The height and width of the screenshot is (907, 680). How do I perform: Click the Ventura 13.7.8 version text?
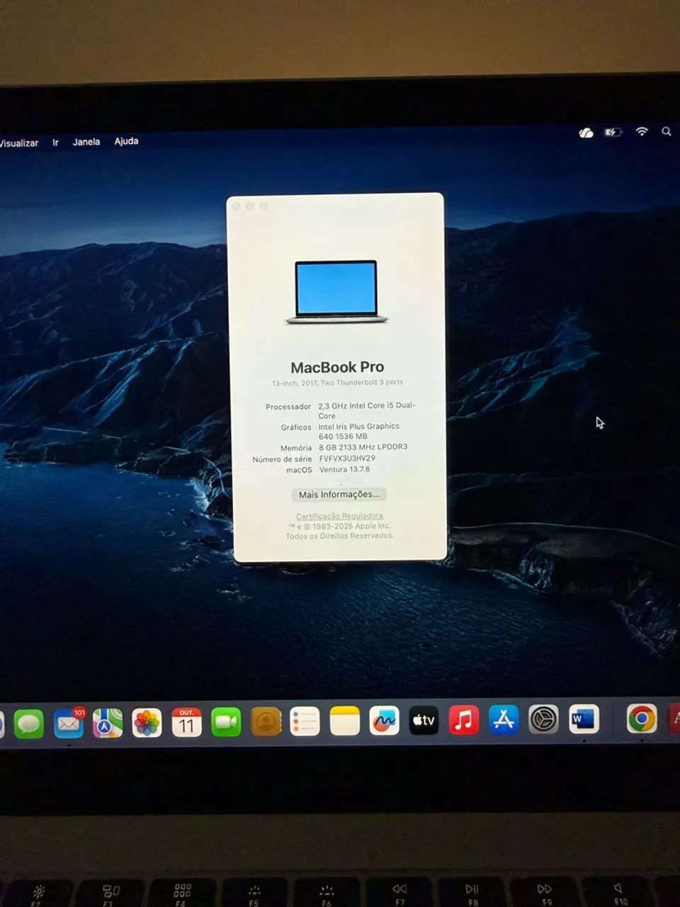click(344, 469)
